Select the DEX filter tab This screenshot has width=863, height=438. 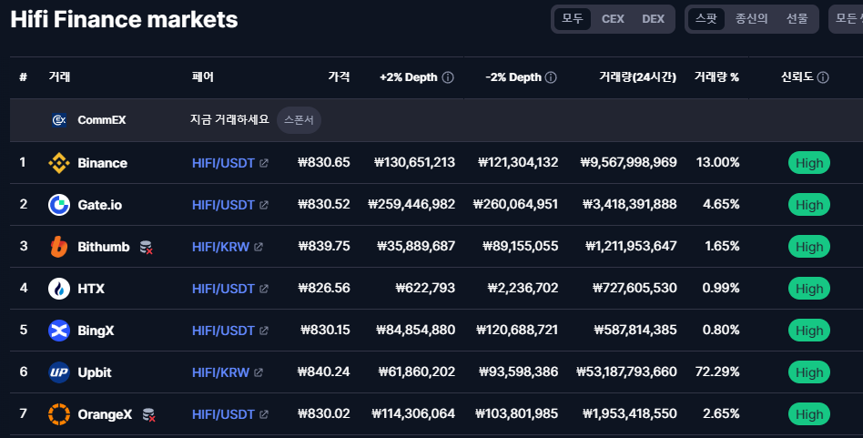[653, 19]
